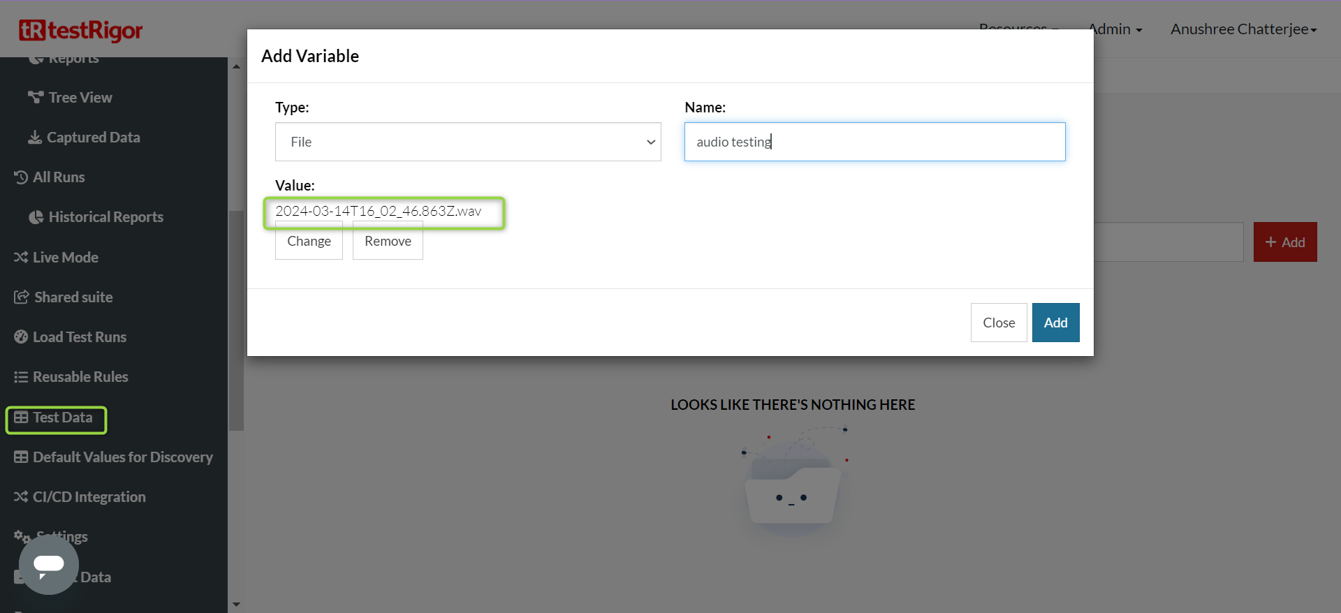The image size is (1341, 613).
Task: Open the chat support bubble
Action: [49, 565]
